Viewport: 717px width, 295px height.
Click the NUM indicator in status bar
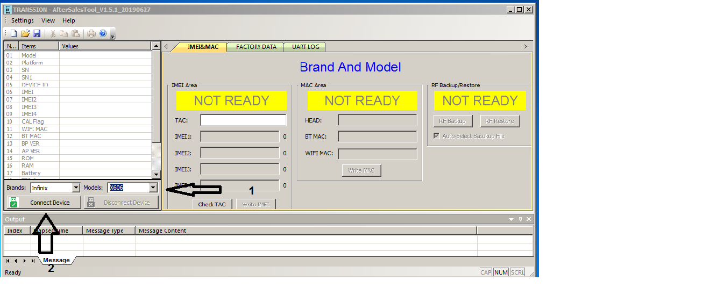tap(501, 272)
